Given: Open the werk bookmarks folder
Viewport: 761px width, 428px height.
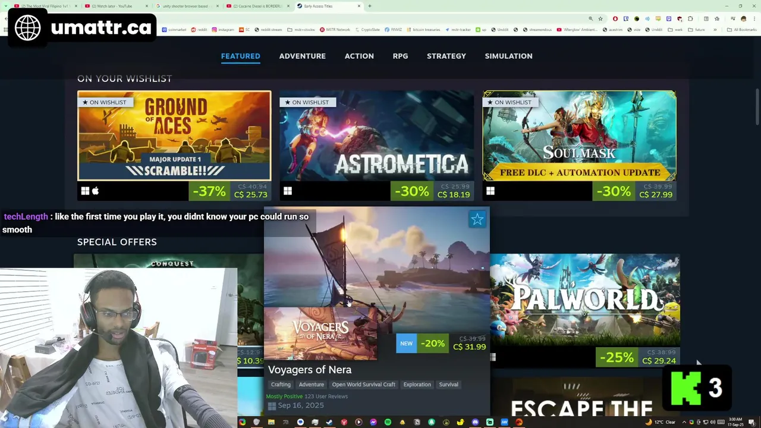Looking at the screenshot, I should [675, 29].
